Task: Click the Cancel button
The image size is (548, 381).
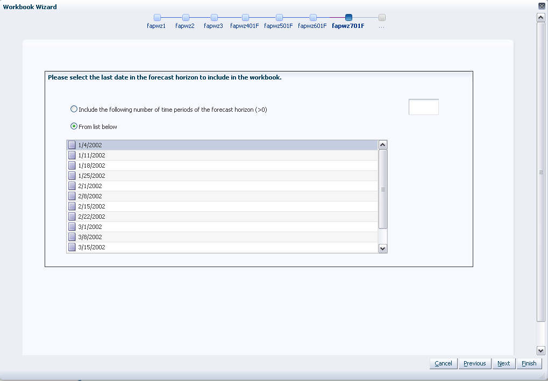Action: click(443, 363)
